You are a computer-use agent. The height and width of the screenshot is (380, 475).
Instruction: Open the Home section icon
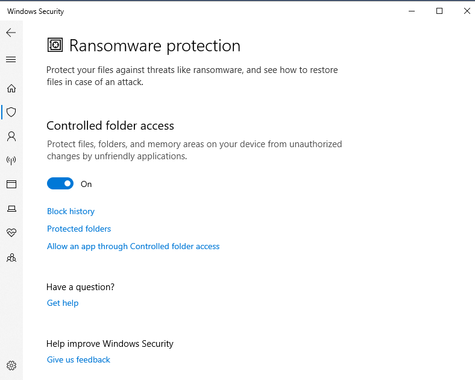[11, 89]
